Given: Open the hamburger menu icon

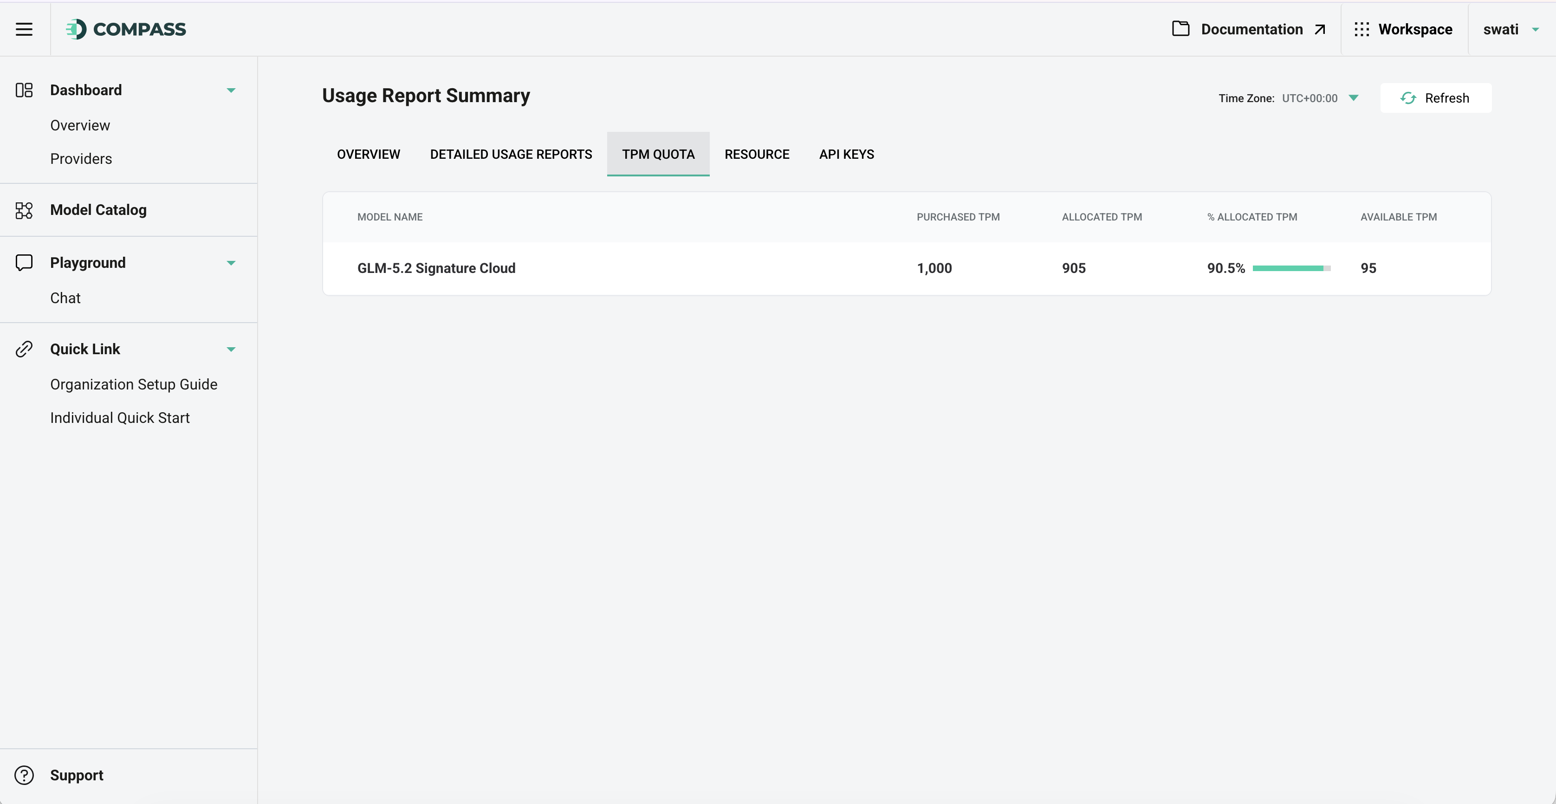Looking at the screenshot, I should tap(24, 29).
